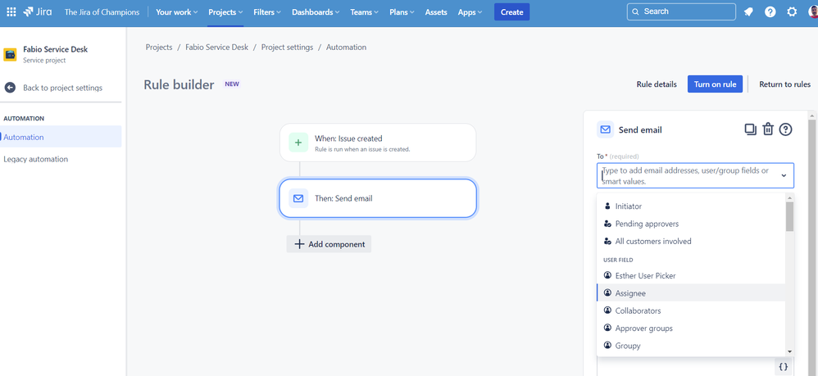Viewport: 818px width, 376px height.
Task: Expand the Filters menu
Action: pyautogui.click(x=267, y=12)
